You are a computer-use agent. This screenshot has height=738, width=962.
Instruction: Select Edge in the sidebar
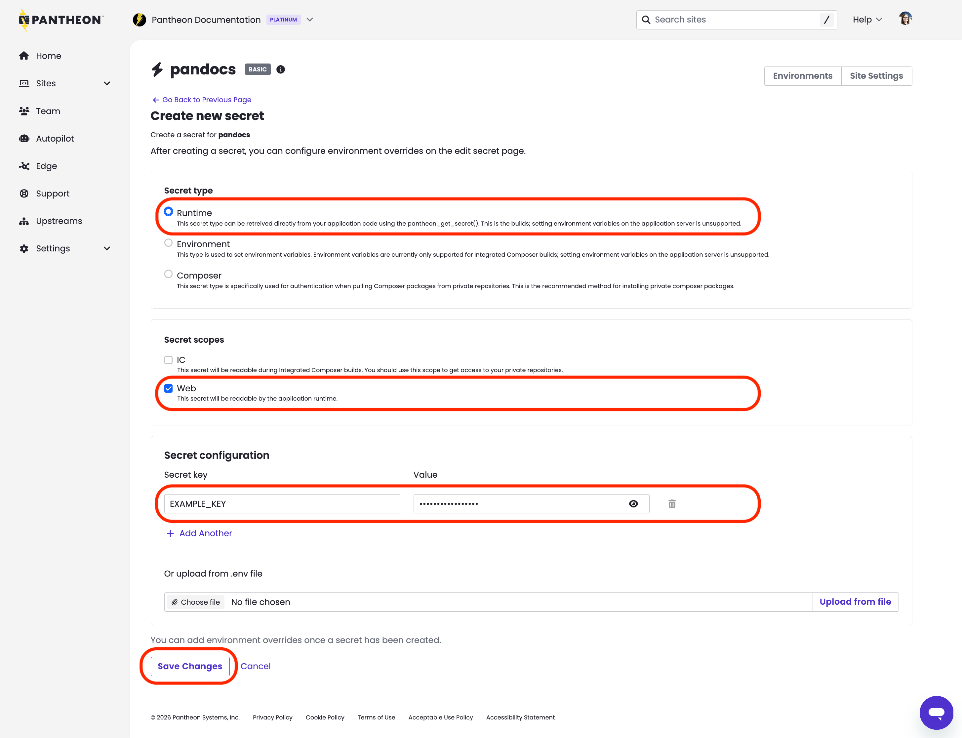tap(46, 166)
